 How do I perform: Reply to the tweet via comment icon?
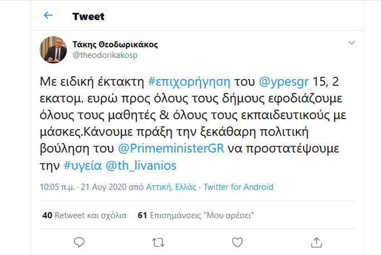[79, 242]
